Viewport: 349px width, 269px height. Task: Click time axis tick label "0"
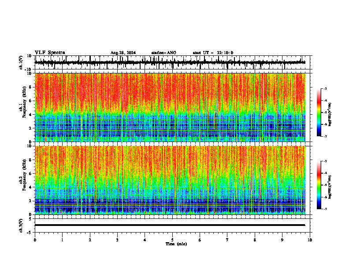click(35, 240)
